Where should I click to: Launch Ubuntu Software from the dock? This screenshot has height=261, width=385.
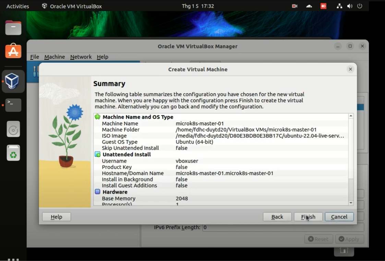tap(13, 51)
